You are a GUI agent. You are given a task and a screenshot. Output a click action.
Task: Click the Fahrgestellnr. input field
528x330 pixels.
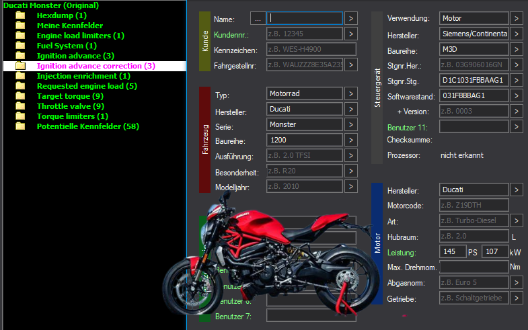point(305,65)
